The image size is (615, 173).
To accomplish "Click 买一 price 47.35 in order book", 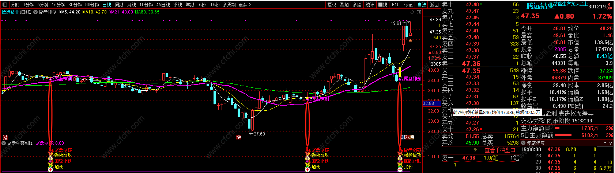I will tap(471, 71).
